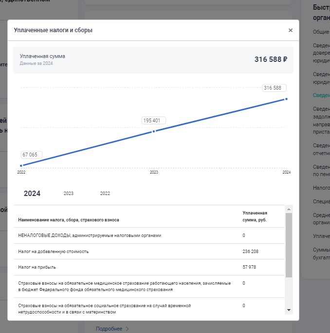Click the 2024 data point on chart

click(286, 99)
